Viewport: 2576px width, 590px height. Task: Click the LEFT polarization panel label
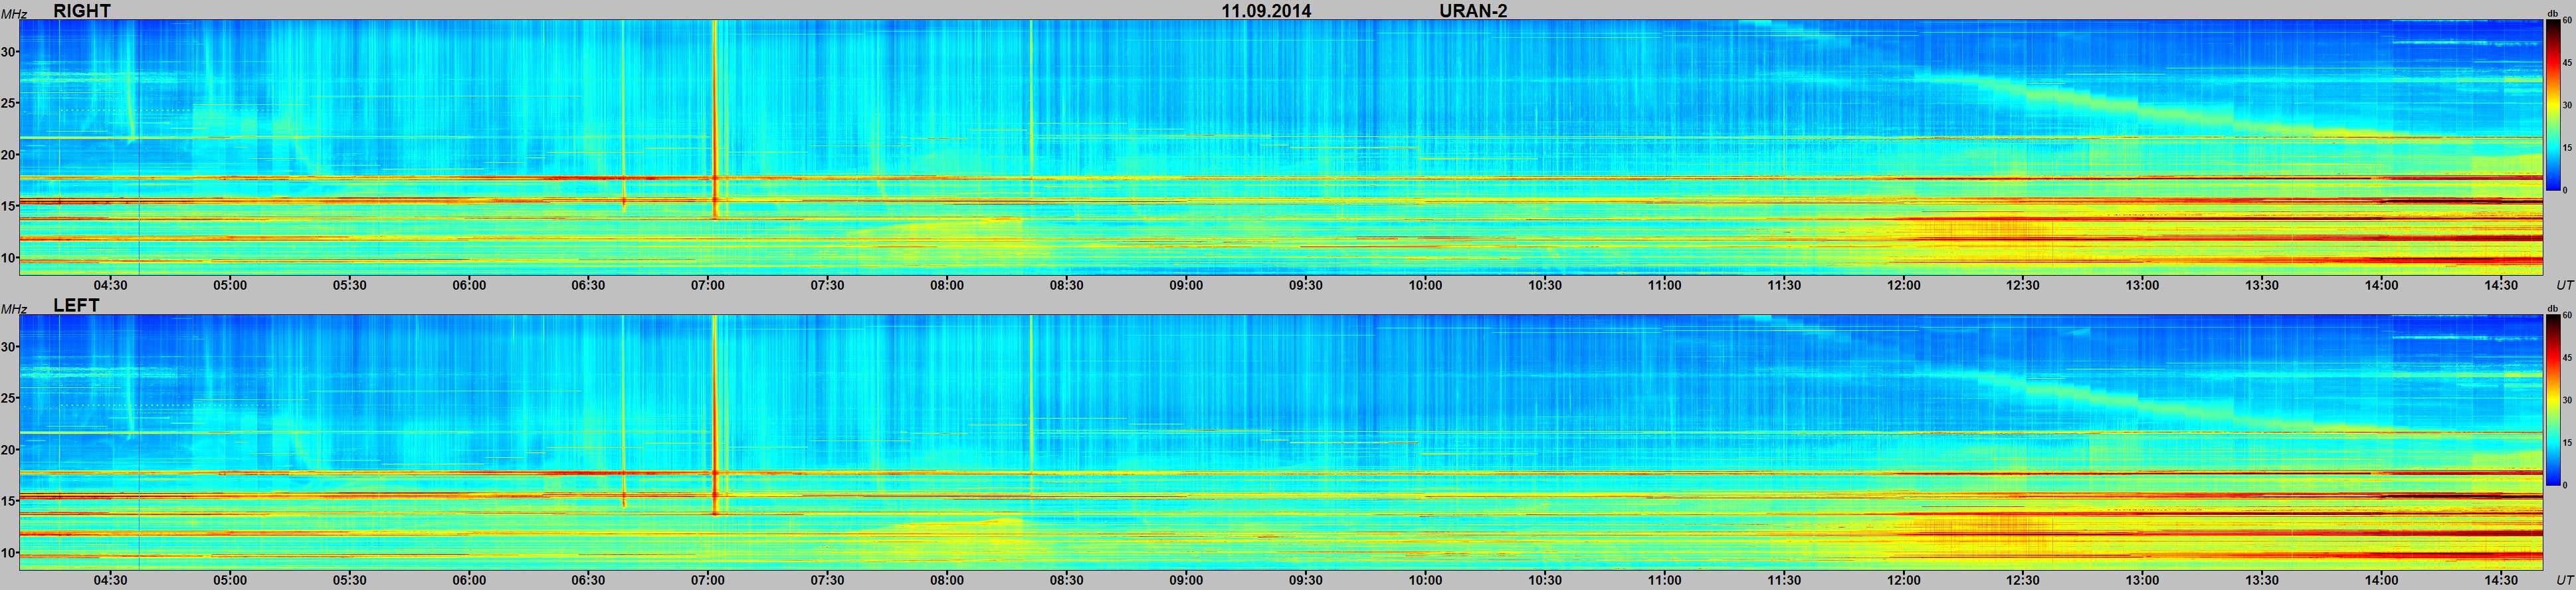[76, 306]
